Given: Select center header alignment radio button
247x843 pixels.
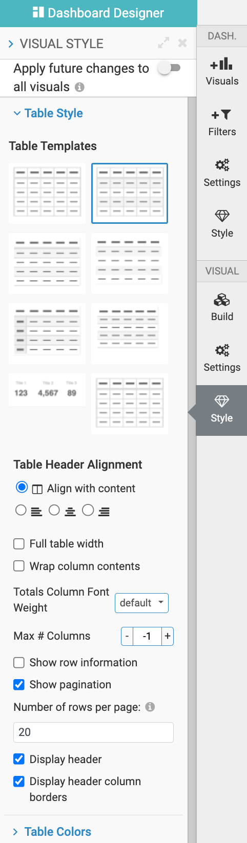Looking at the screenshot, I should [54, 510].
